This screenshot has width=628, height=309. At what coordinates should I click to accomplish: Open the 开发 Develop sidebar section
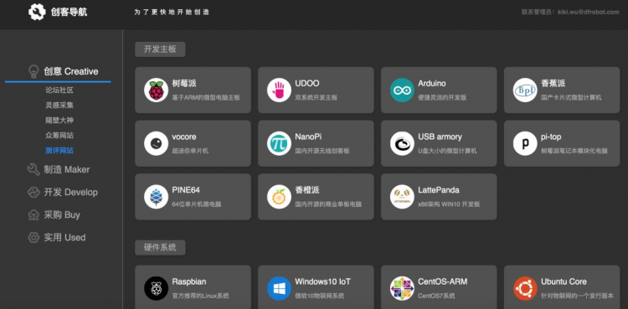click(x=70, y=192)
